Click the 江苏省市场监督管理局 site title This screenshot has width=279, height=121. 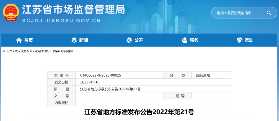(73, 10)
